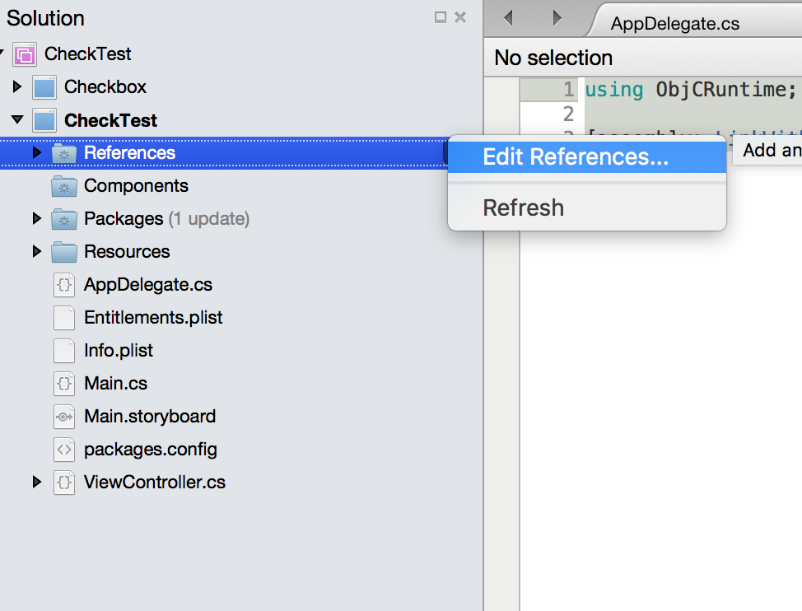Expand the Packages folder
The height and width of the screenshot is (611, 802).
36,218
